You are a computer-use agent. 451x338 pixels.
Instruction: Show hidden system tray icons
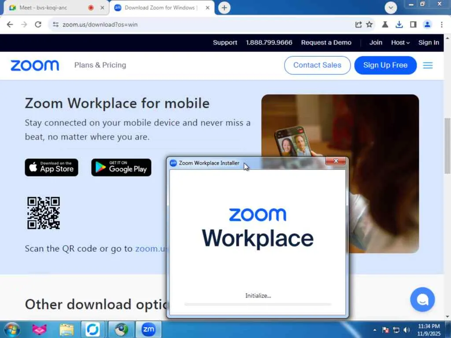tap(374, 330)
